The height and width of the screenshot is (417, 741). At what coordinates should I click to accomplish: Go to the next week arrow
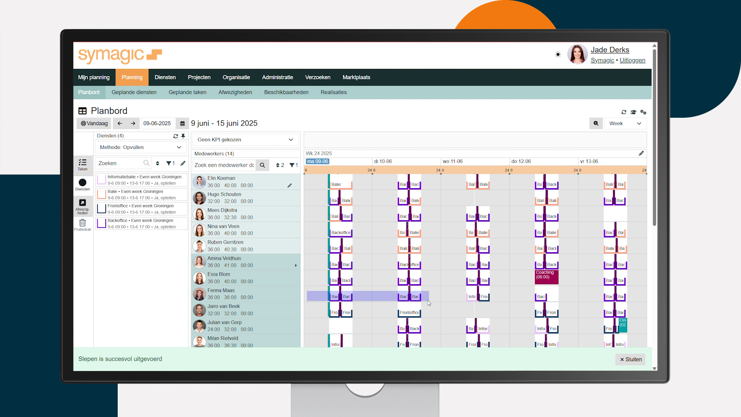coord(133,124)
